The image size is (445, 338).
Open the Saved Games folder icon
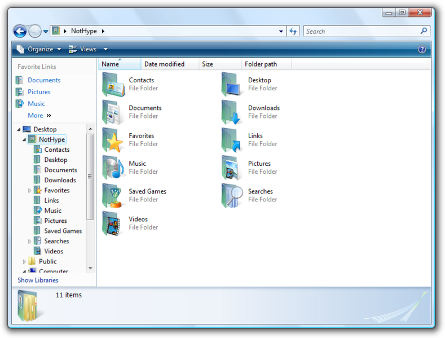click(113, 196)
